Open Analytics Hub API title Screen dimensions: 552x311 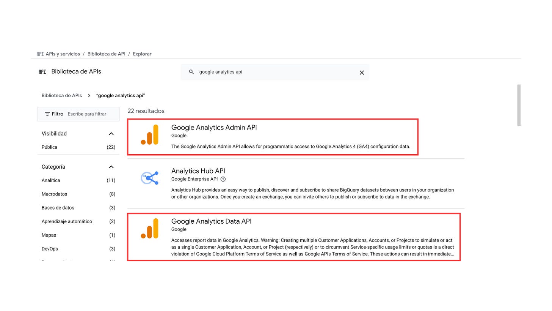(x=198, y=171)
